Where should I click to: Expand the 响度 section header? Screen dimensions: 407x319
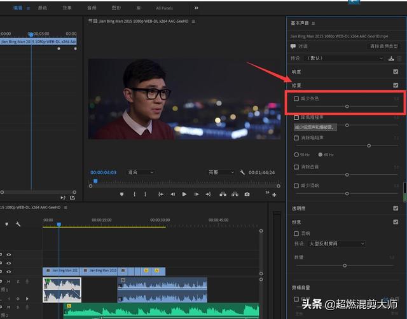tap(296, 72)
